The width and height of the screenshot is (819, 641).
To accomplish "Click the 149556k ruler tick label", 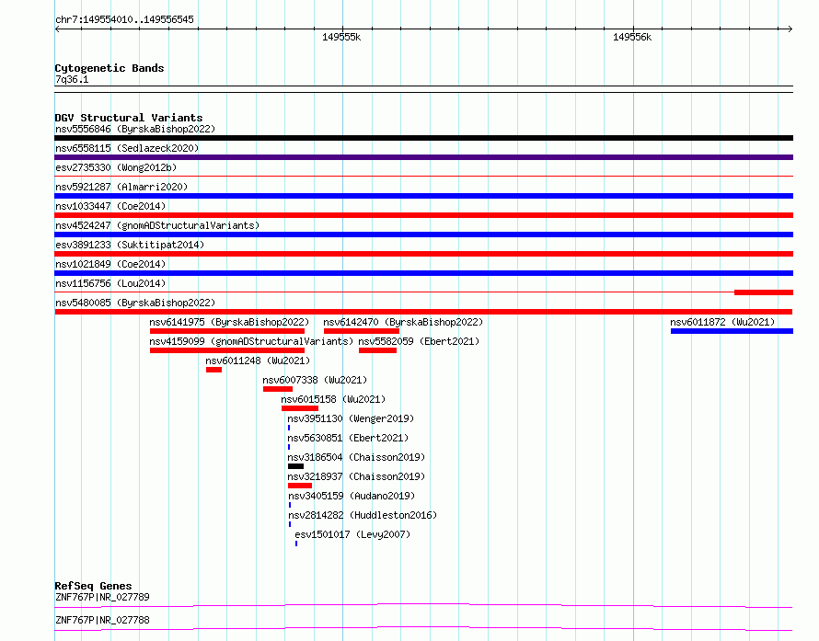I will pyautogui.click(x=632, y=37).
